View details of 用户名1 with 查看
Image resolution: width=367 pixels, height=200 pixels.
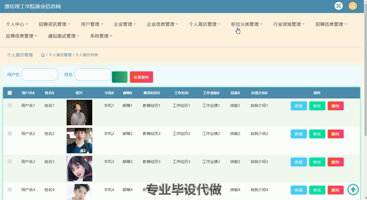coord(299,106)
